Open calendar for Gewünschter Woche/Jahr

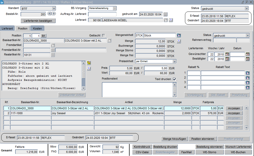[227, 54]
